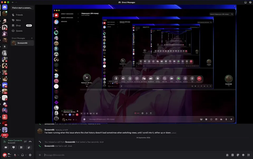Open the attachment plus menu beside message box
Image resolution: width=253 pixels, height=159 pixels.
point(40,155)
